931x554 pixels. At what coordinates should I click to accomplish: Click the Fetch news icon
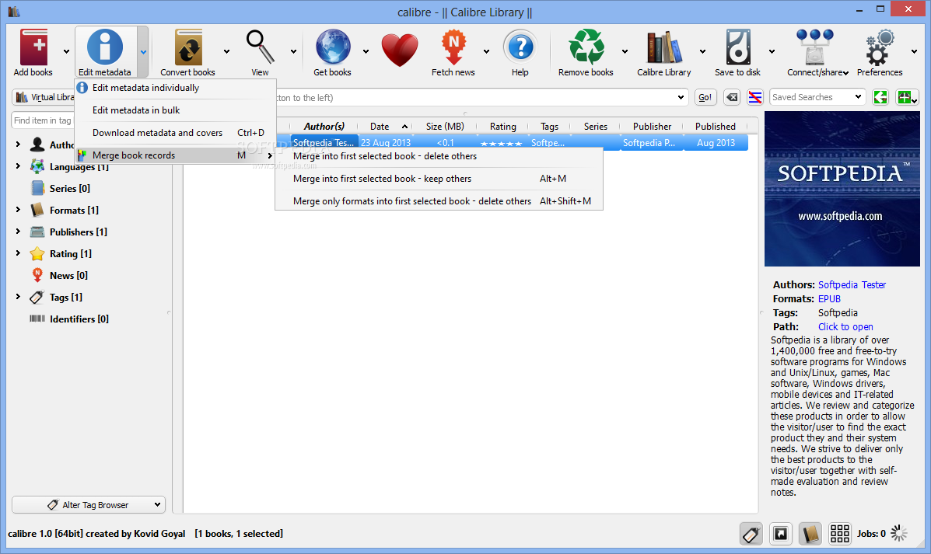point(453,47)
